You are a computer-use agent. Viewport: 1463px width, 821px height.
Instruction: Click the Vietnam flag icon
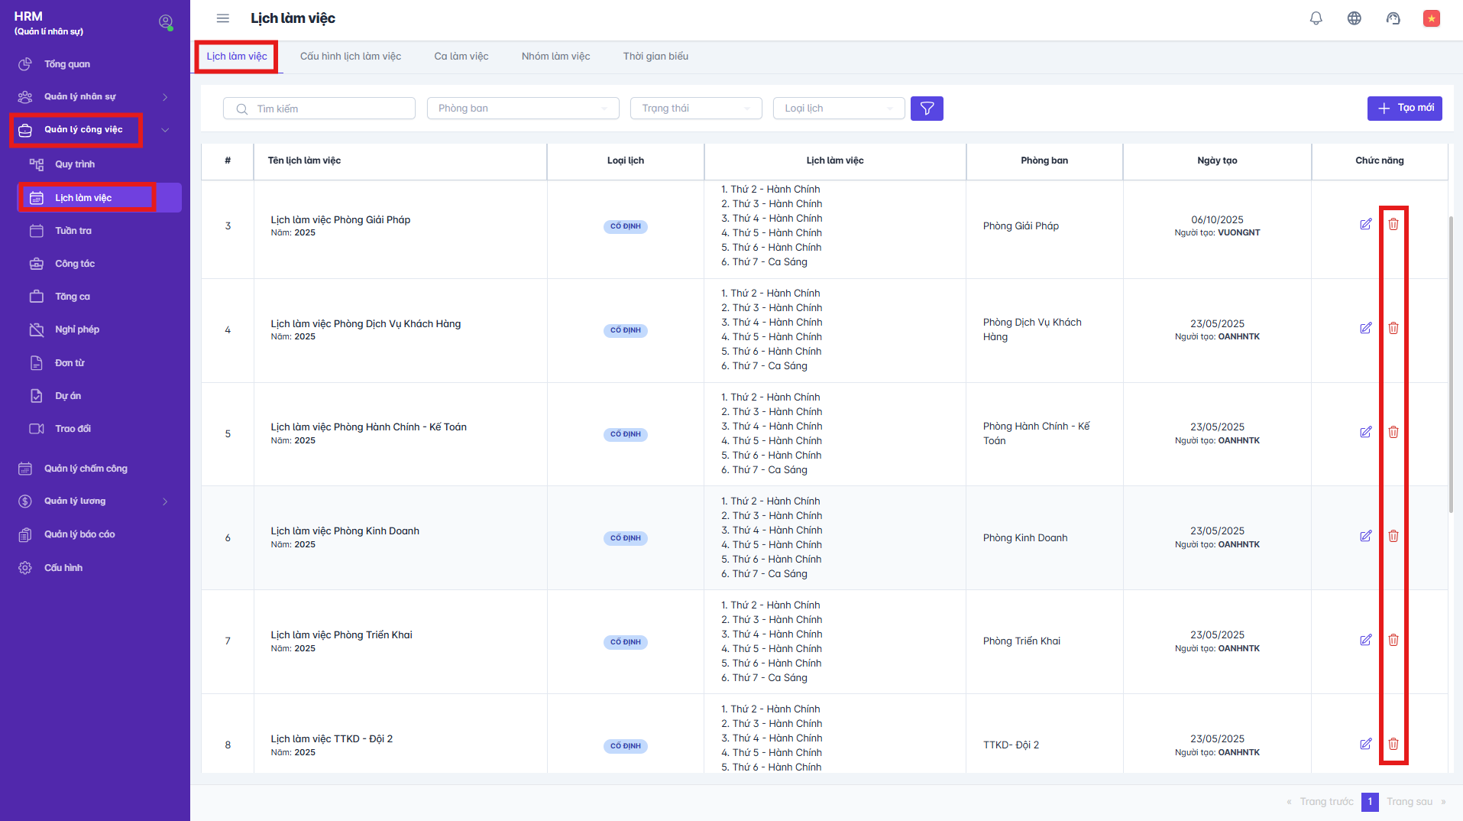point(1431,18)
